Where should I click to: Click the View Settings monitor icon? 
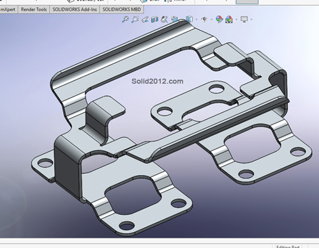(x=244, y=19)
